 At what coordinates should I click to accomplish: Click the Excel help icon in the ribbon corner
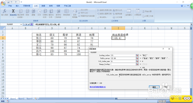click(182, 6)
